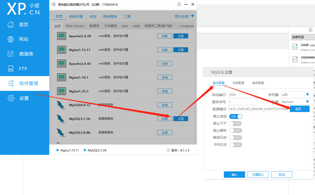Select 软件管理 software management in sidebar

click(25, 83)
